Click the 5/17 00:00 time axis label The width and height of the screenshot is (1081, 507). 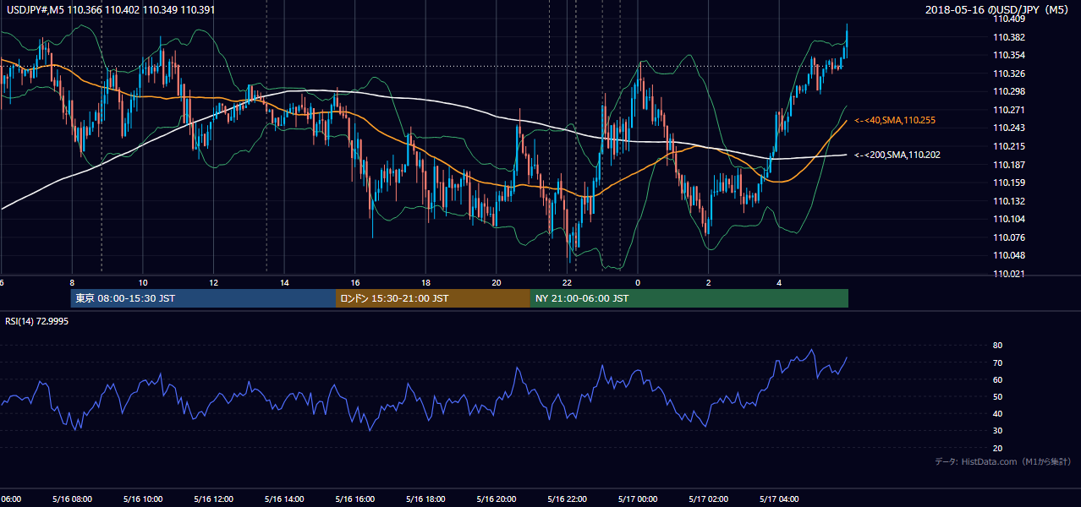(636, 499)
